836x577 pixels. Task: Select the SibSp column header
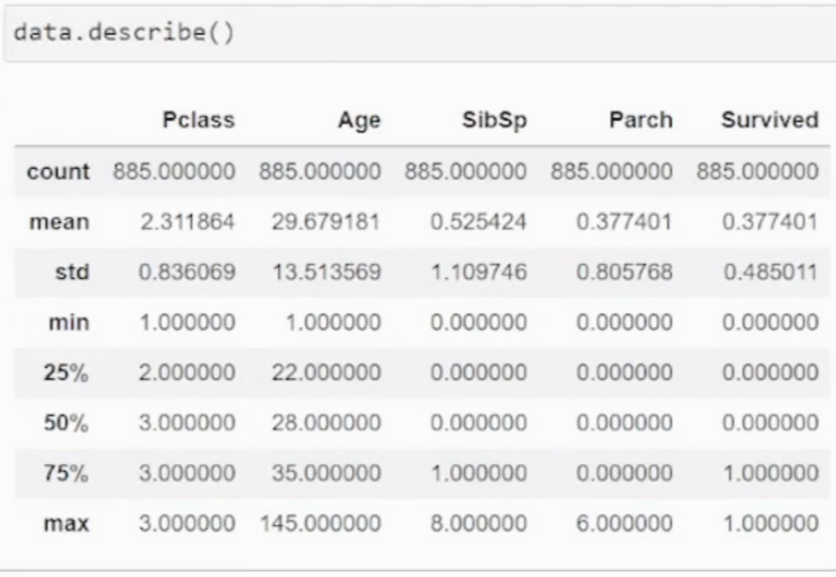click(x=494, y=121)
